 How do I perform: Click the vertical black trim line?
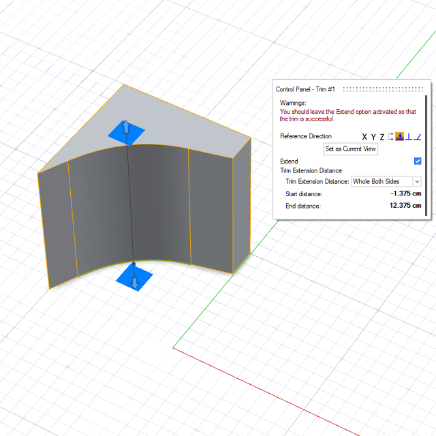pyautogui.click(x=130, y=204)
